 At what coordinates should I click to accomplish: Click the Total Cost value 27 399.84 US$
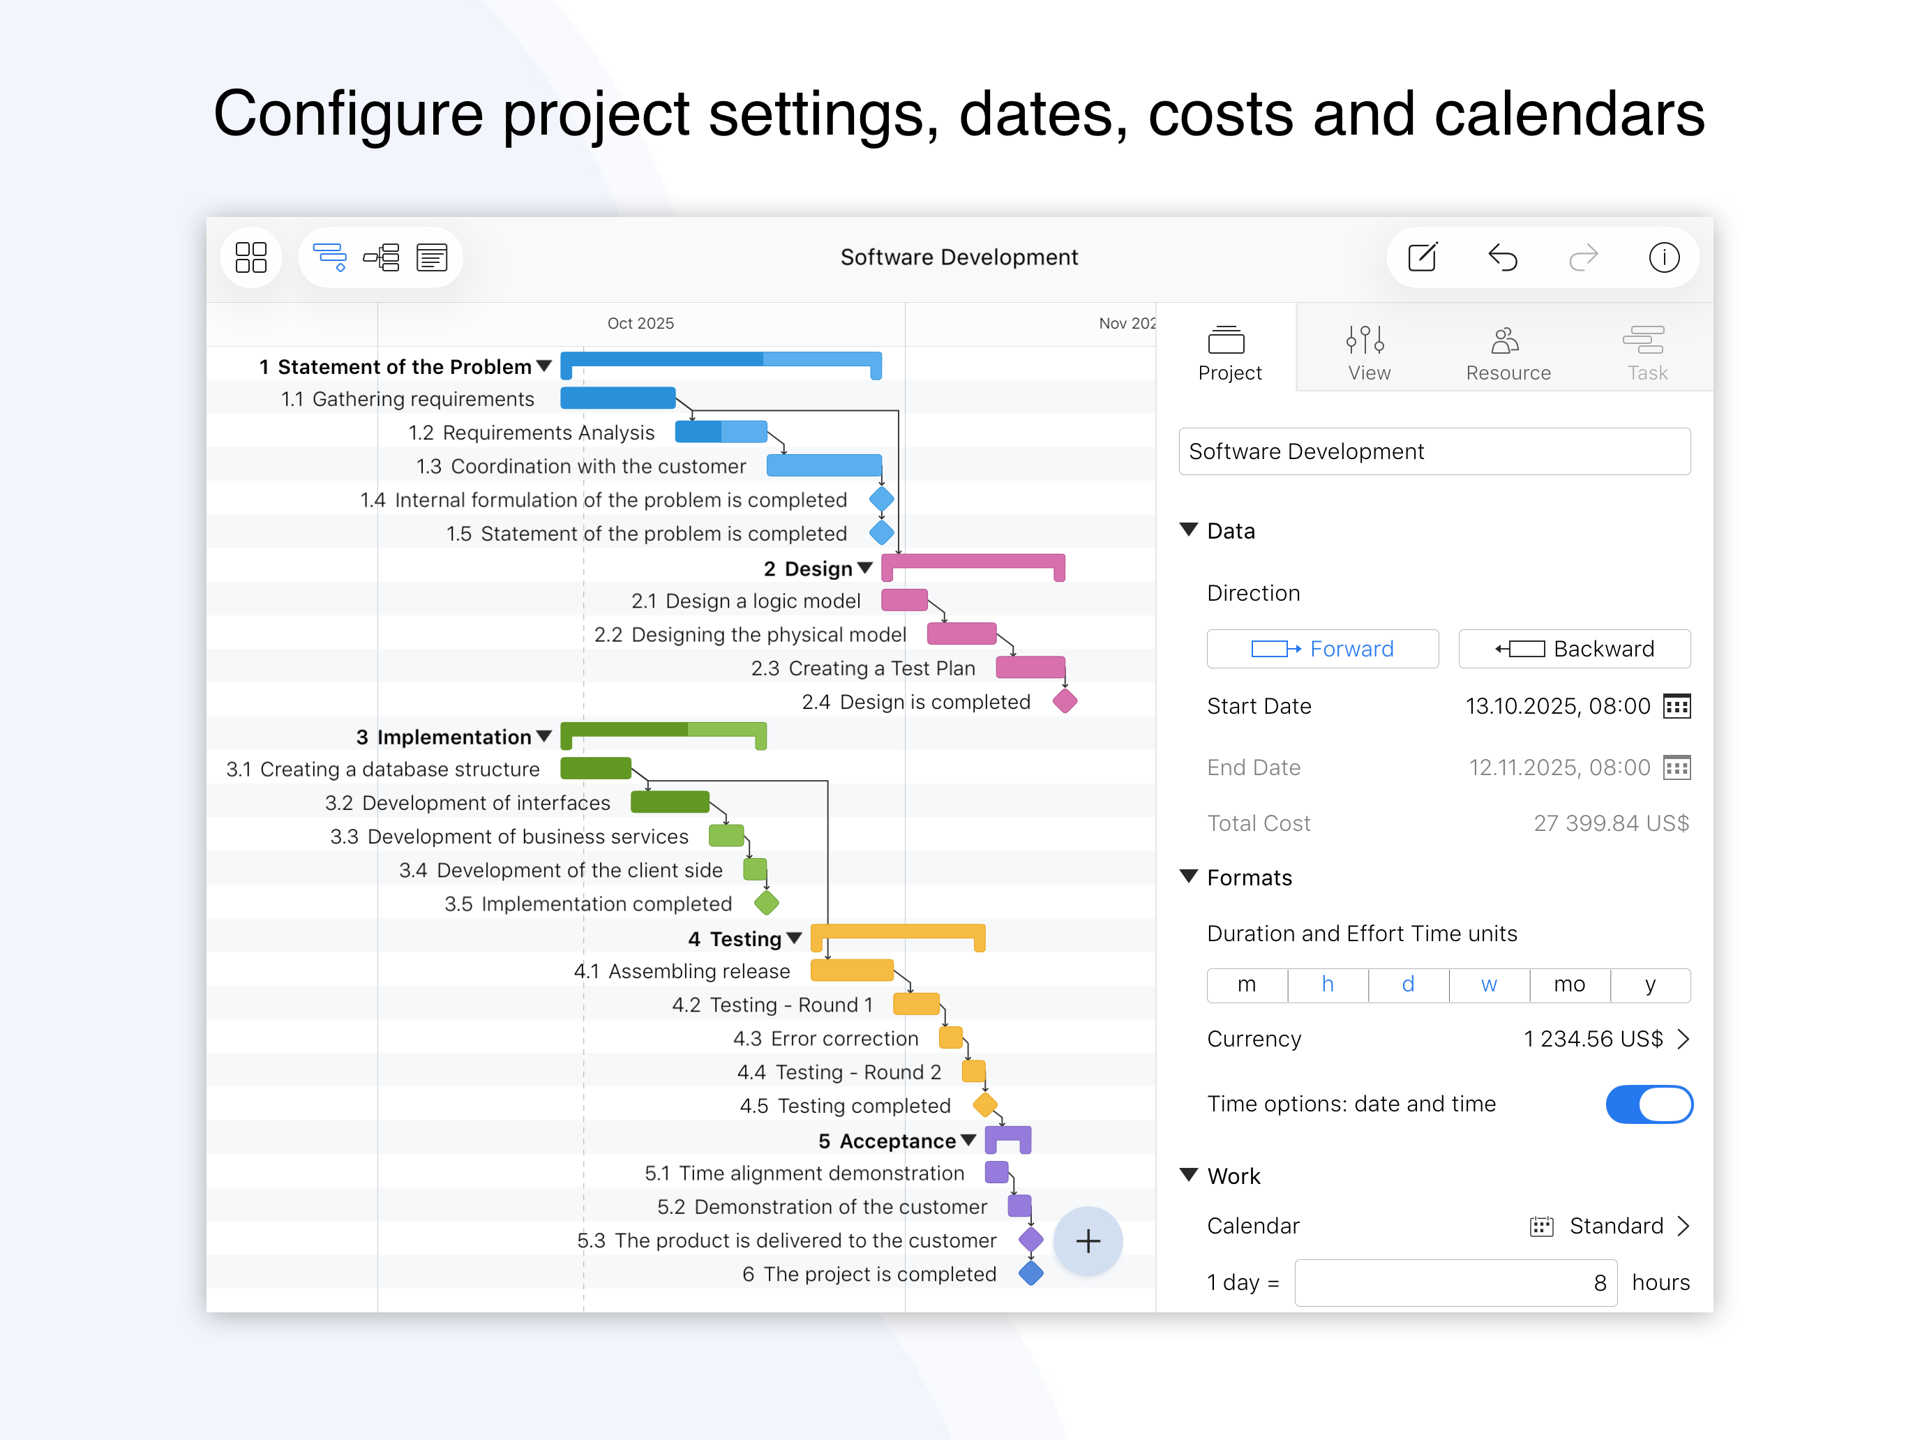coord(1611,823)
